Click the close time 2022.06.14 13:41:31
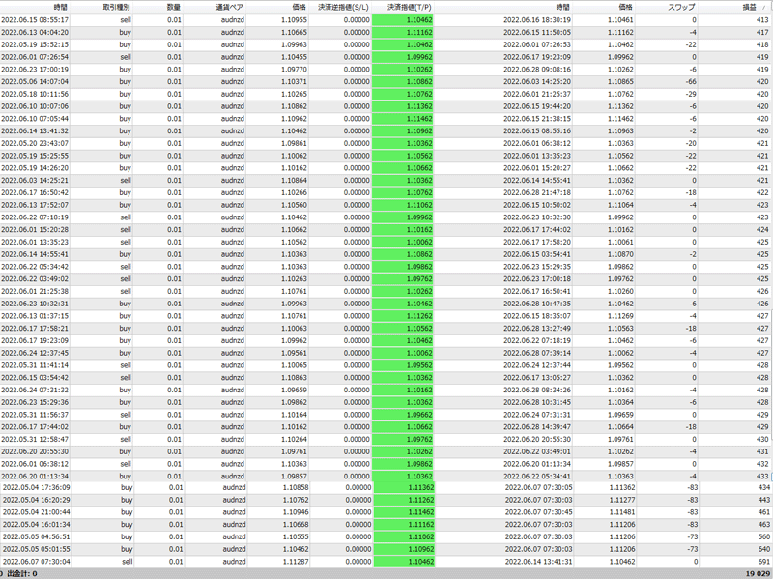Image resolution: width=773 pixels, height=579 pixels. (539, 562)
